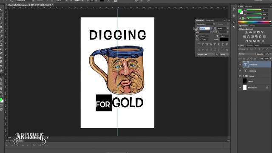Show the hidden Layer 4
The image size is (272, 153).
coord(240,81)
